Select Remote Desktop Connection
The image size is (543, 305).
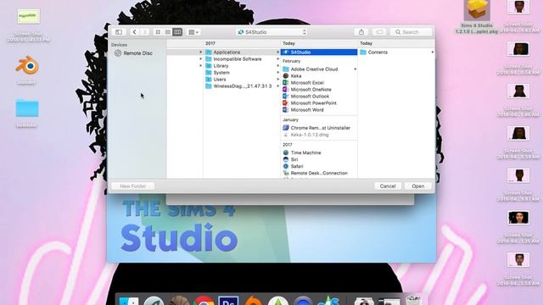click(x=319, y=173)
